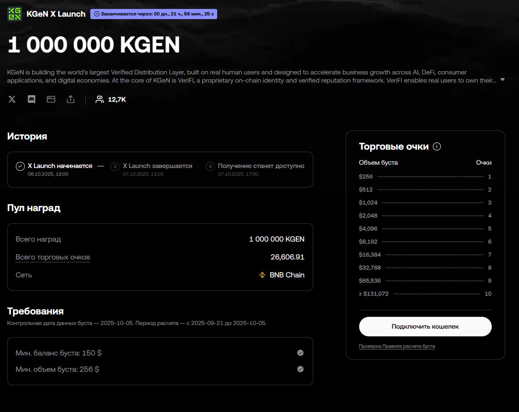Screen dimensions: 519x412
Task: Click the BNB Chain network icon
Action: pyautogui.click(x=262, y=275)
